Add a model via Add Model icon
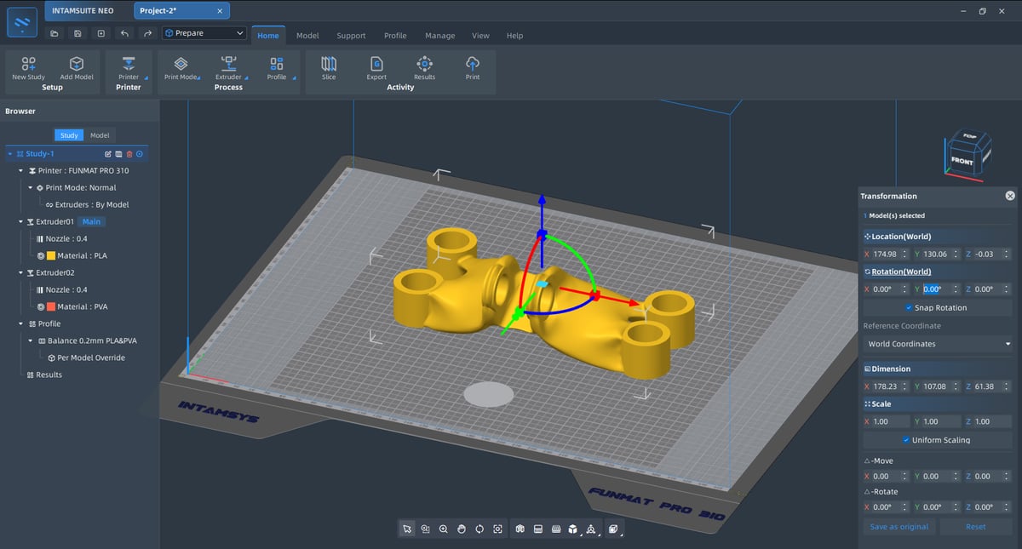This screenshot has width=1022, height=549. 77,64
